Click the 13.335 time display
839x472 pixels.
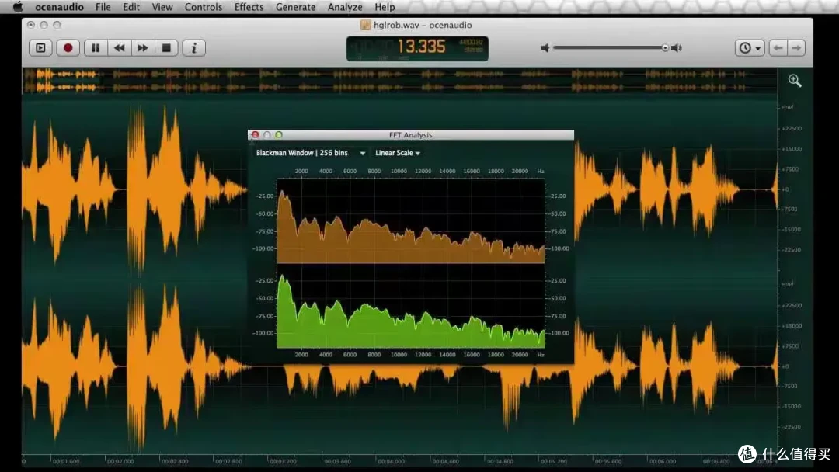coord(417,49)
